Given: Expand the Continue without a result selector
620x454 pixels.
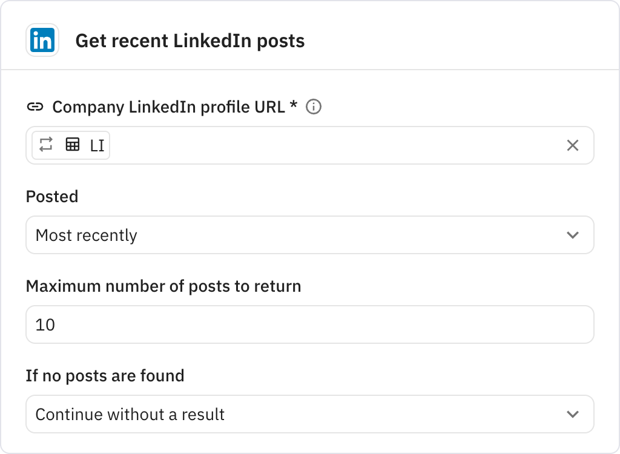Looking at the screenshot, I should pyautogui.click(x=310, y=414).
